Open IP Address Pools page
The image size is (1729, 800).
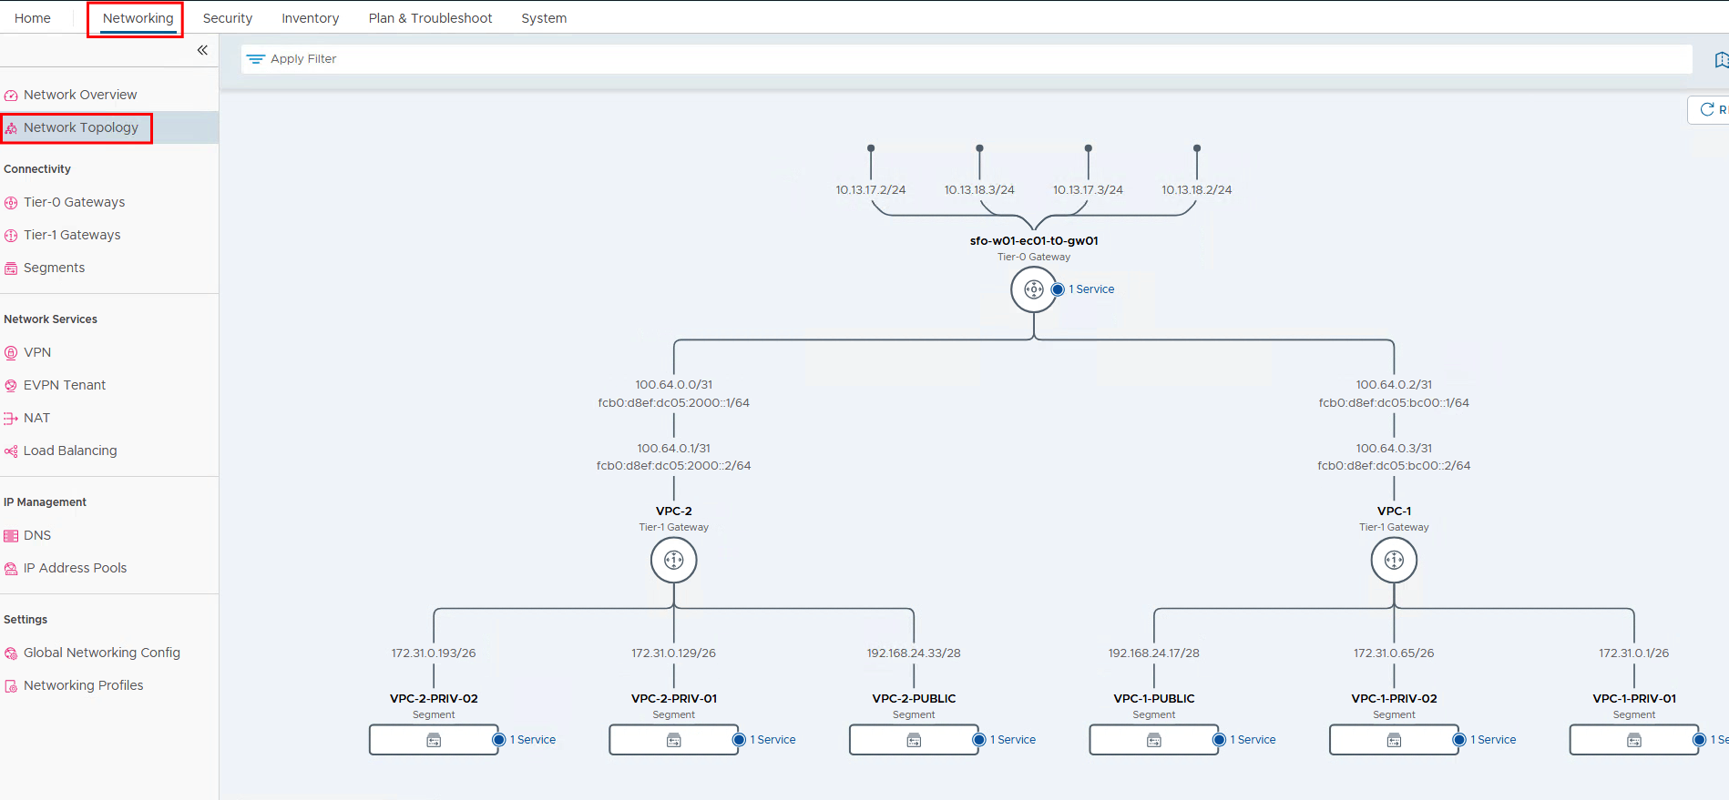[75, 568]
